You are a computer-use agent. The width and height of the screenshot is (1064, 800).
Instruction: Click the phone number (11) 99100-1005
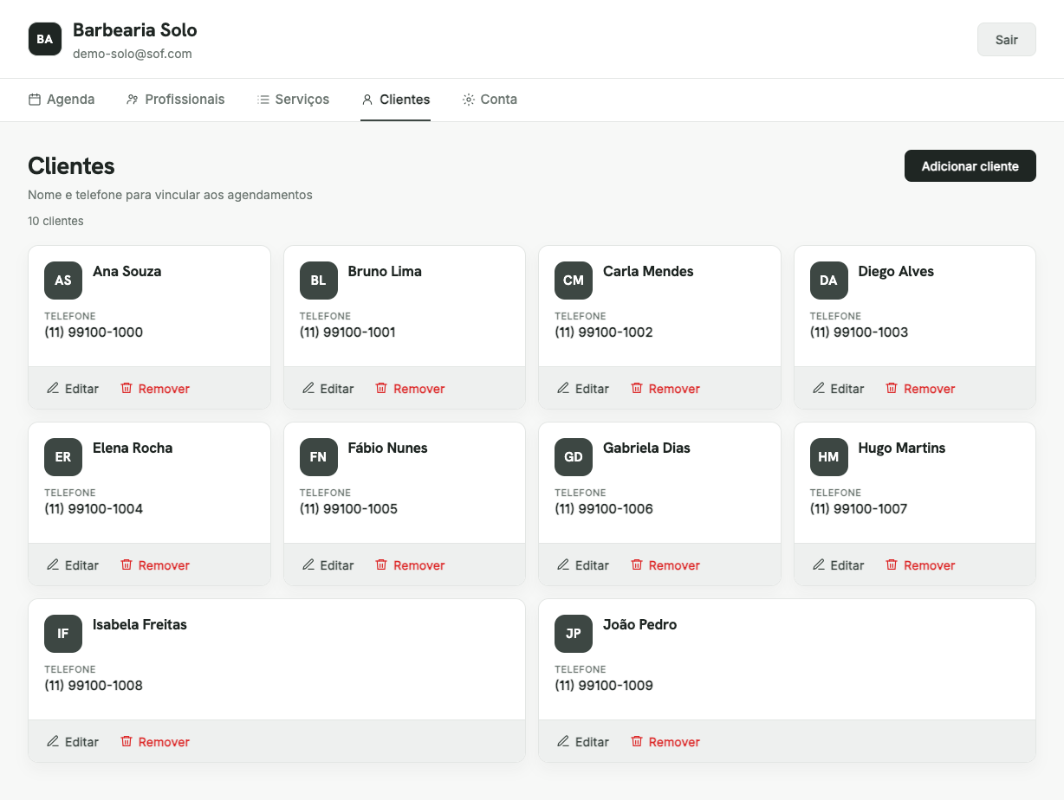tap(348, 509)
